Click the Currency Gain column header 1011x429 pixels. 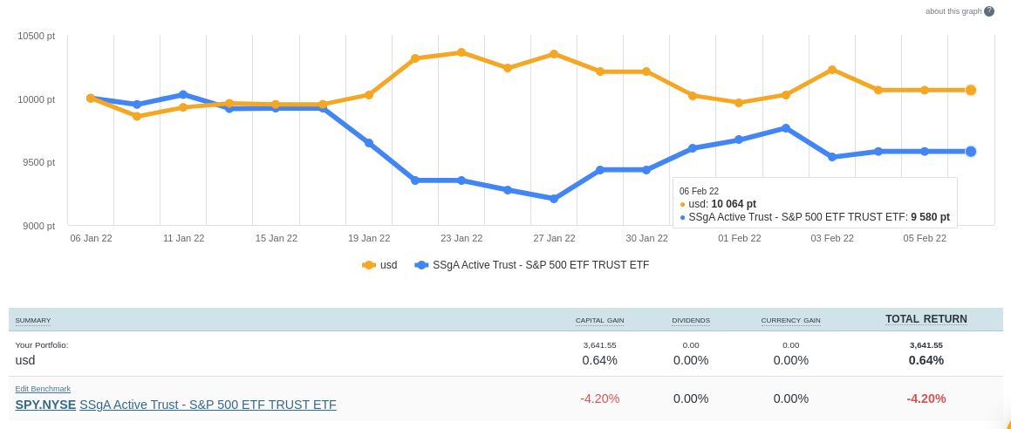click(x=790, y=321)
